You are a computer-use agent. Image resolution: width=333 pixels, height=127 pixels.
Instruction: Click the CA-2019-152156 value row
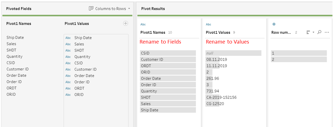pos(233,97)
